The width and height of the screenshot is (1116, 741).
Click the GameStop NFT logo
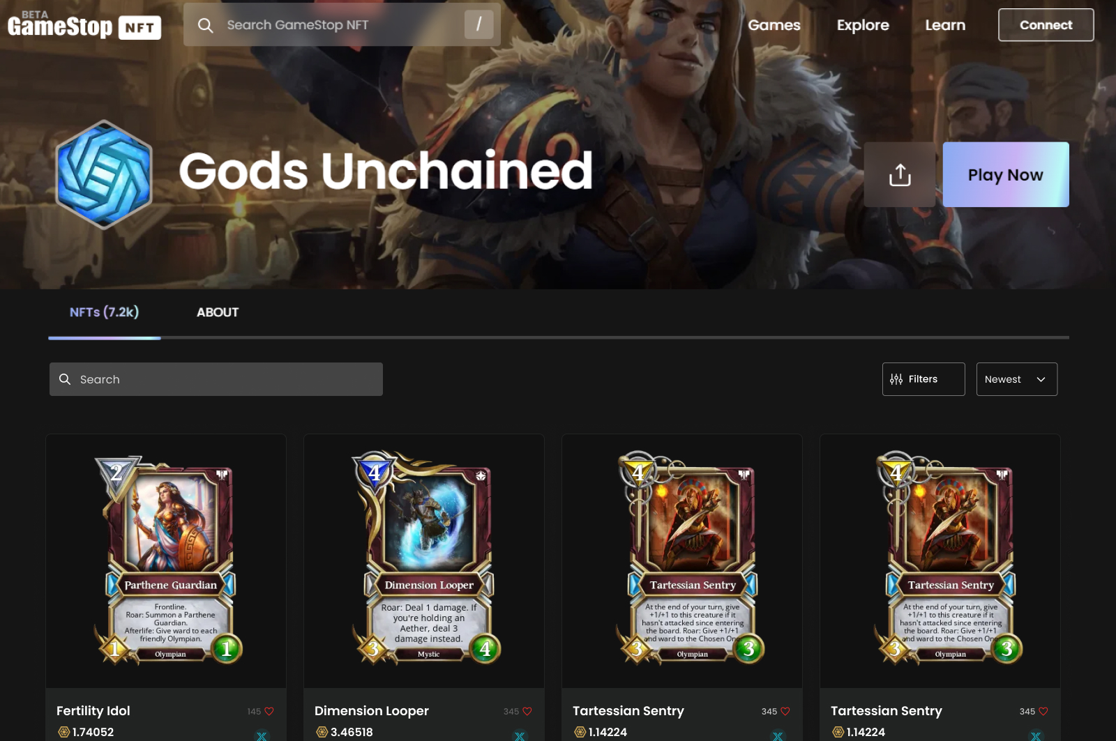point(84,25)
